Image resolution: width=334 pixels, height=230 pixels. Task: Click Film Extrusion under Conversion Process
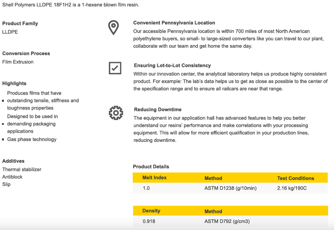point(18,62)
